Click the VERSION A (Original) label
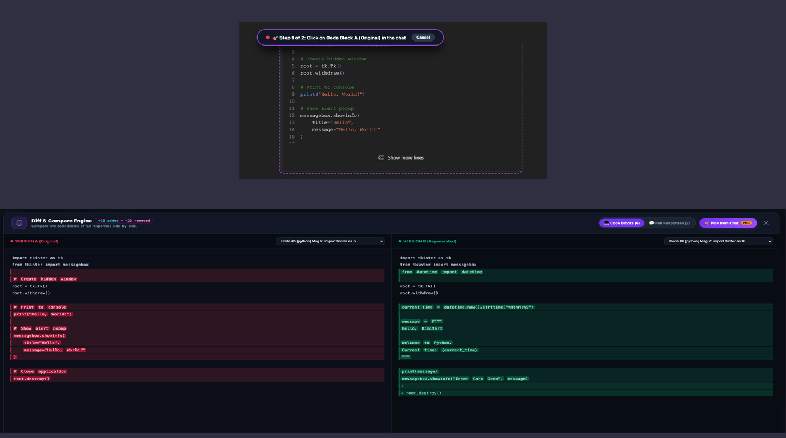The height and width of the screenshot is (438, 786). point(37,241)
